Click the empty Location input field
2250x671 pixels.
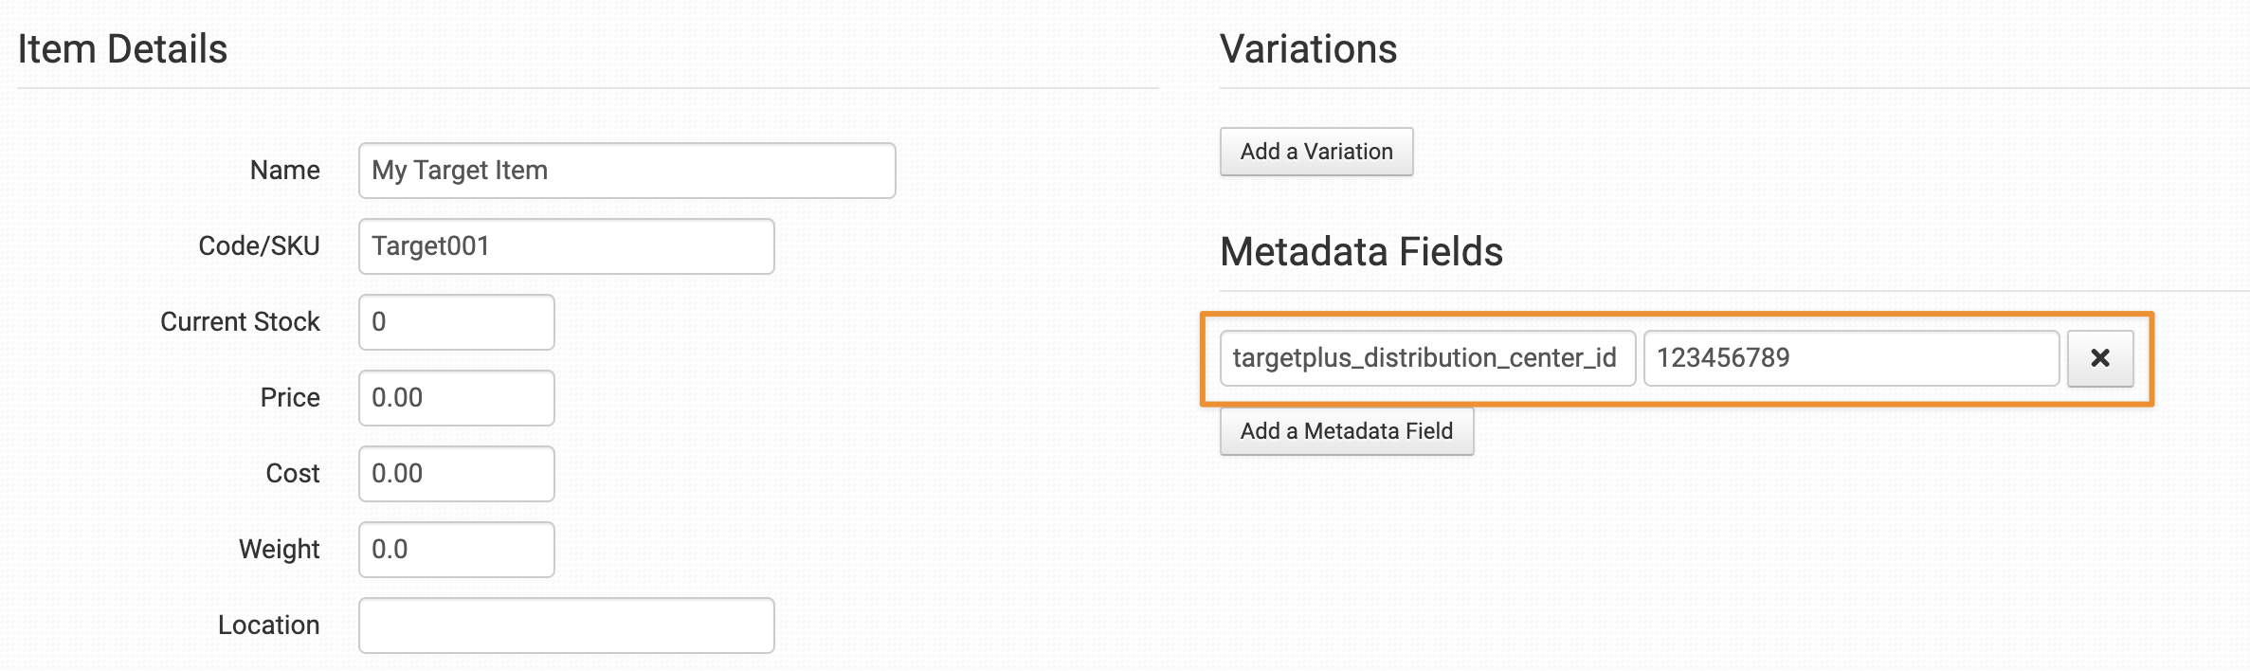coord(566,626)
